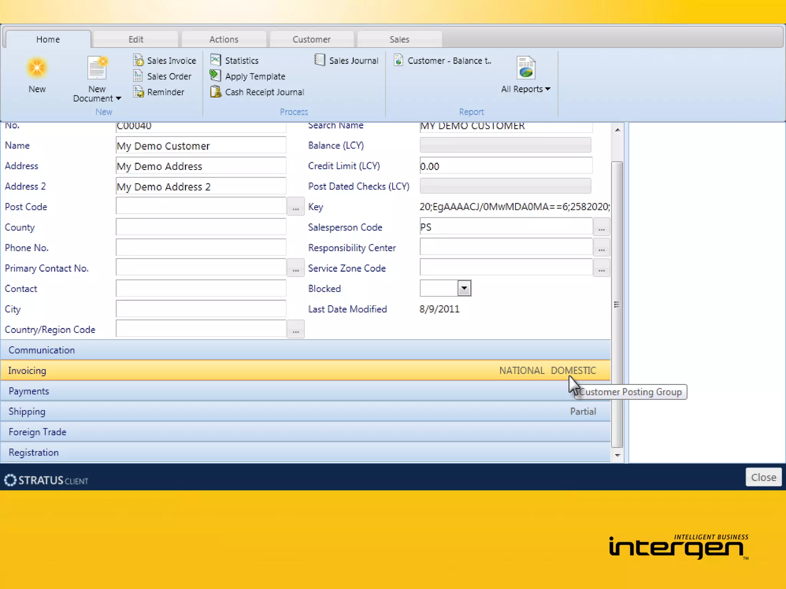Open Statistics chart icon
This screenshot has width=786, height=589.
coord(215,60)
